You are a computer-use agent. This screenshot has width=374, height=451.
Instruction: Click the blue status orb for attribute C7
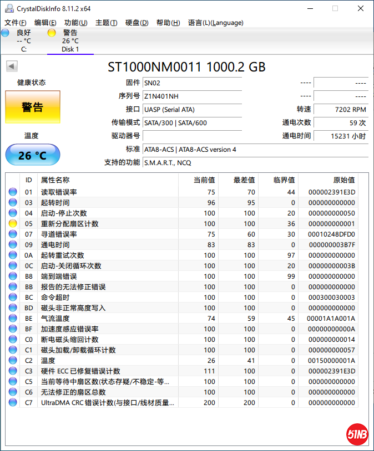click(12, 403)
